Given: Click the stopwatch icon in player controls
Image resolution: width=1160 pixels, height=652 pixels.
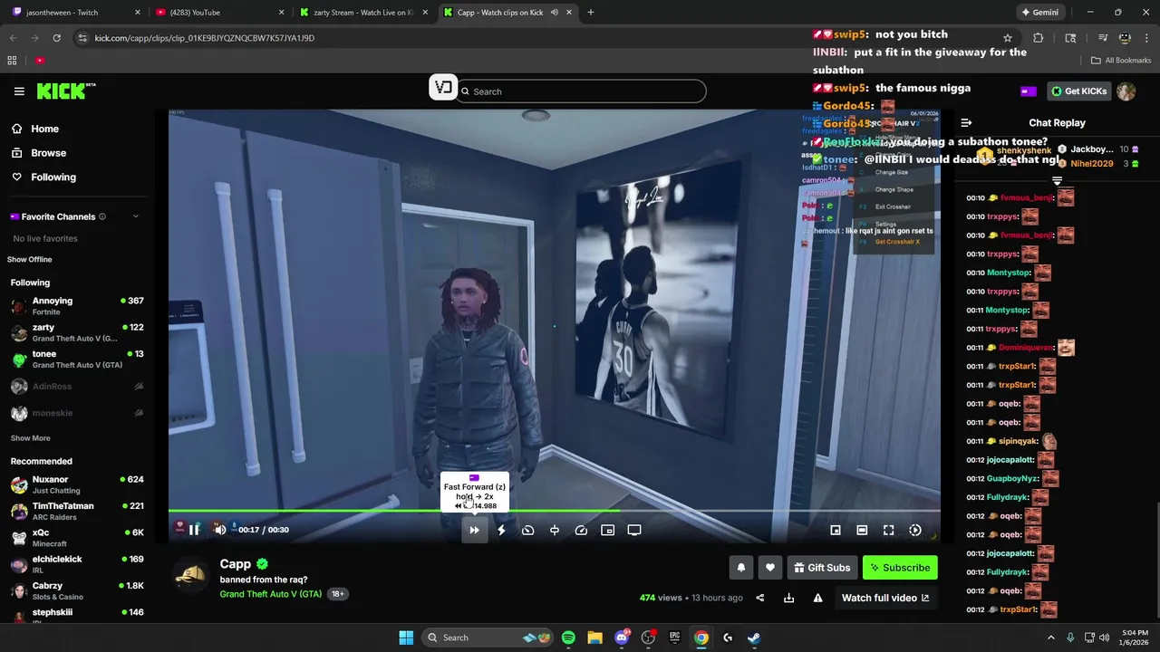Looking at the screenshot, I should [x=527, y=530].
